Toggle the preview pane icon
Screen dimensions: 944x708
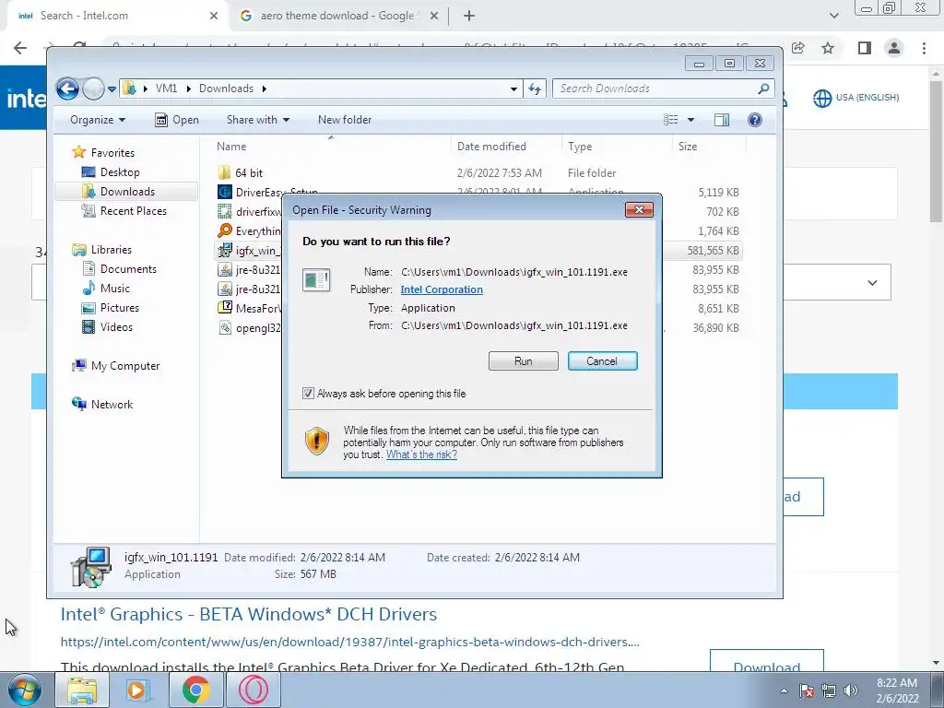click(x=721, y=120)
